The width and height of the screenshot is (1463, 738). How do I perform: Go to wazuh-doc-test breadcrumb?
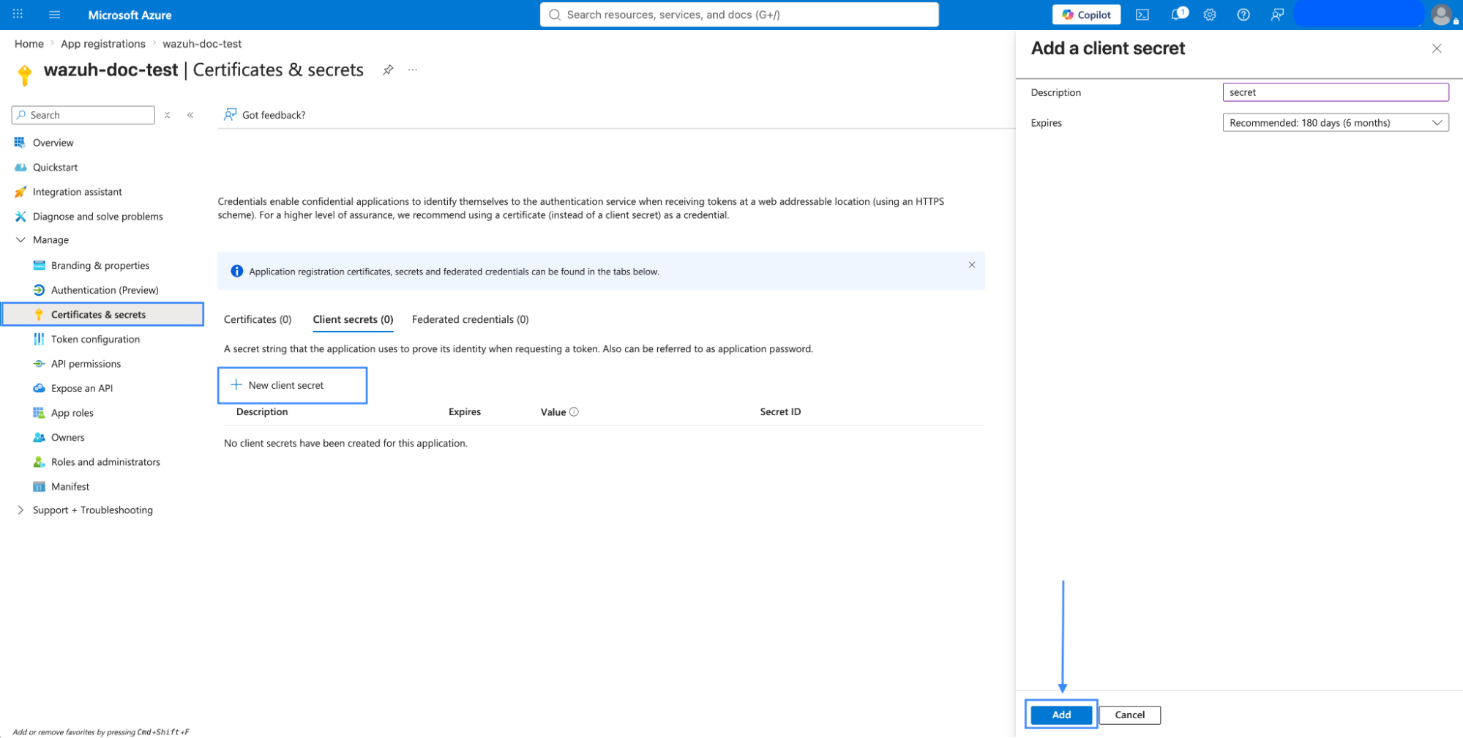pos(202,44)
